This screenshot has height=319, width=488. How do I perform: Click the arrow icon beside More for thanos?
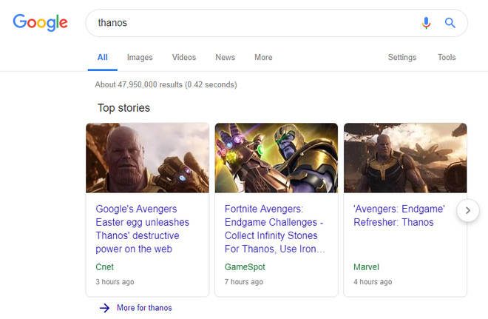(x=104, y=308)
